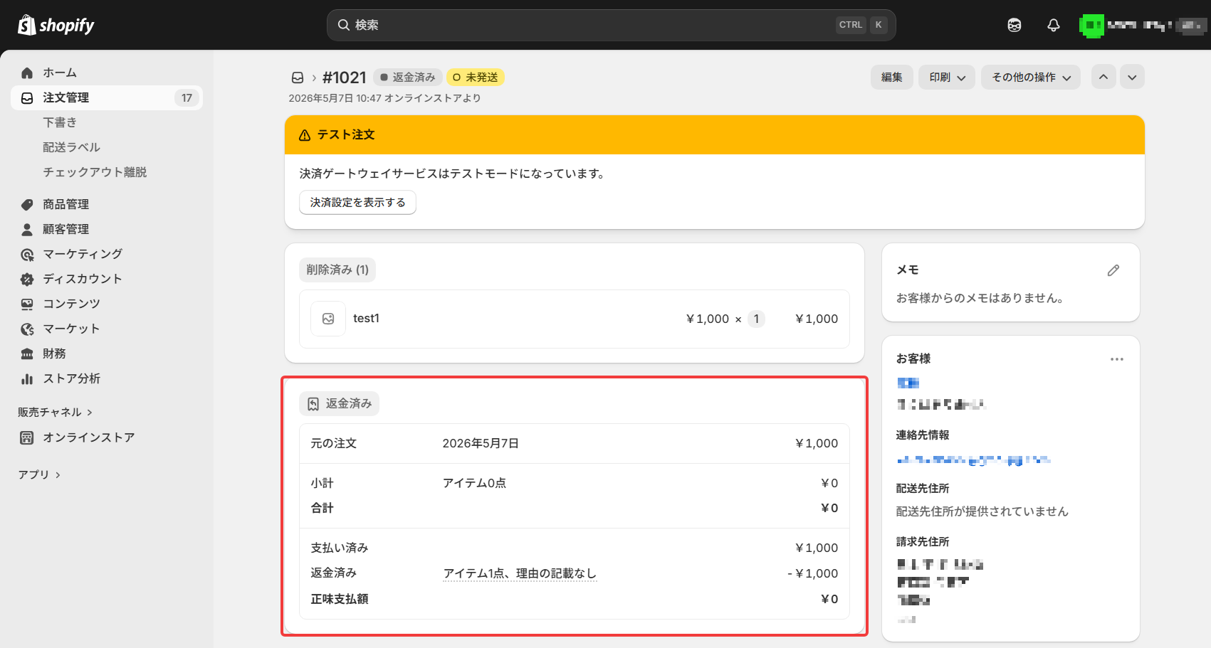
Task: Click the 17 orders count badge
Action: tap(187, 97)
